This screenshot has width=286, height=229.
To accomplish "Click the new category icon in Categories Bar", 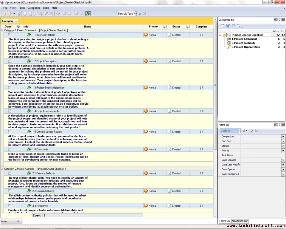I will click(x=222, y=26).
